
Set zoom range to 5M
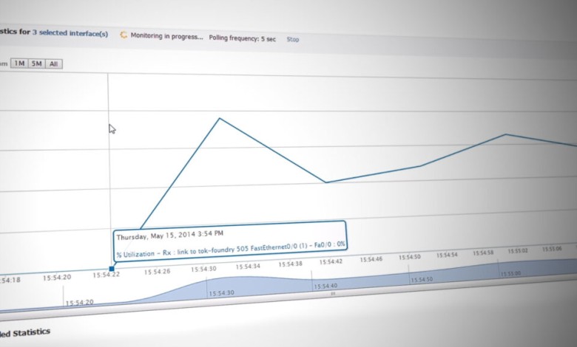click(36, 63)
